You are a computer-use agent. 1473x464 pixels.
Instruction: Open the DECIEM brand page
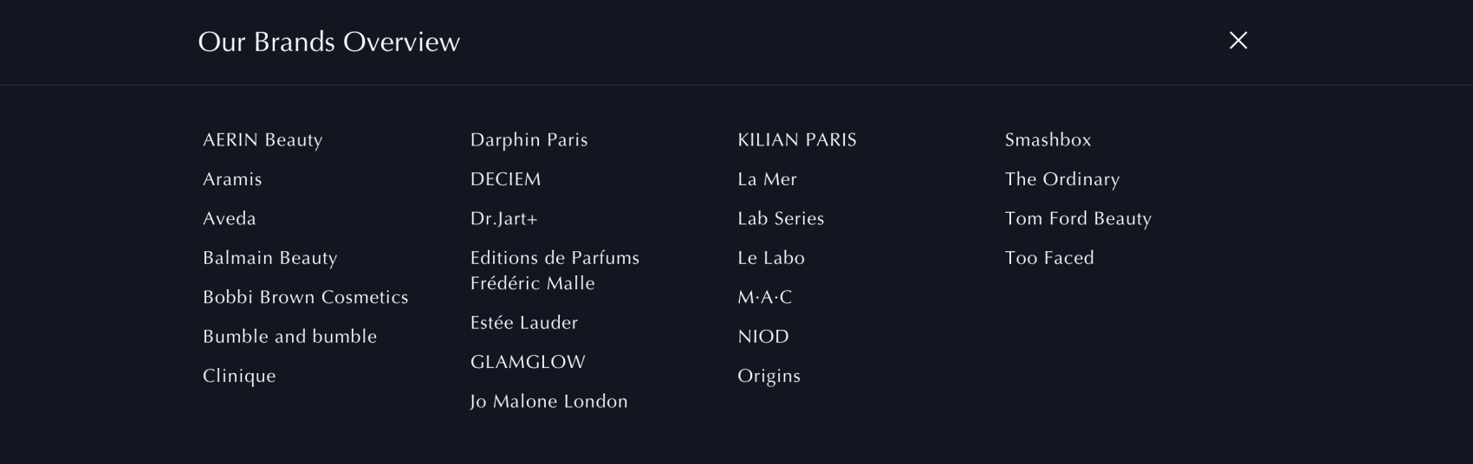point(505,179)
